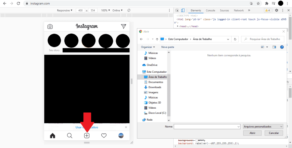Screen dimensions: 292x148
Task: Click the Cancelar button
Action: tap(274, 133)
